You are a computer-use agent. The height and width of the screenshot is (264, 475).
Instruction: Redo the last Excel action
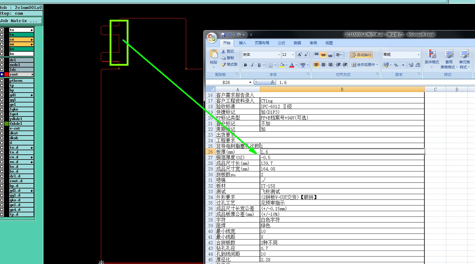(x=239, y=35)
